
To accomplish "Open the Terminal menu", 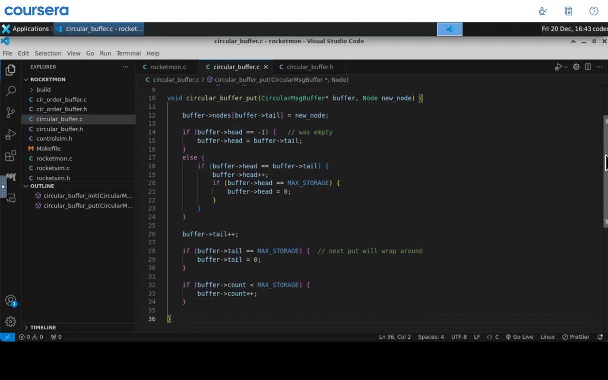I will pos(128,53).
